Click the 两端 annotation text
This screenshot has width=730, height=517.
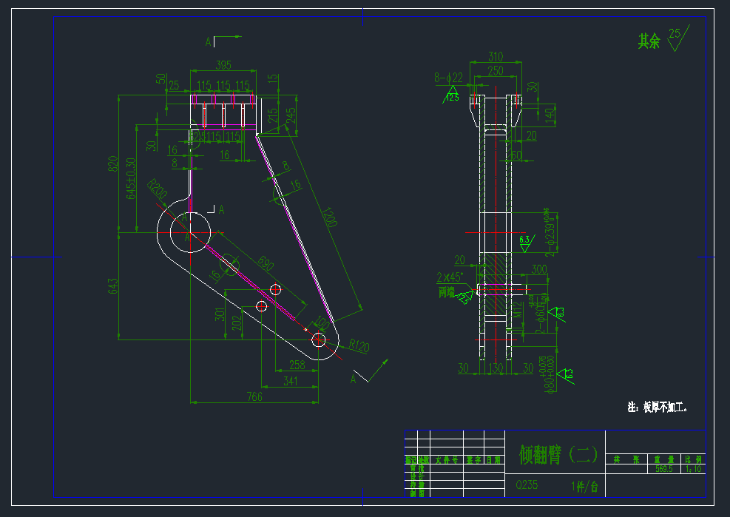pyautogui.click(x=447, y=292)
